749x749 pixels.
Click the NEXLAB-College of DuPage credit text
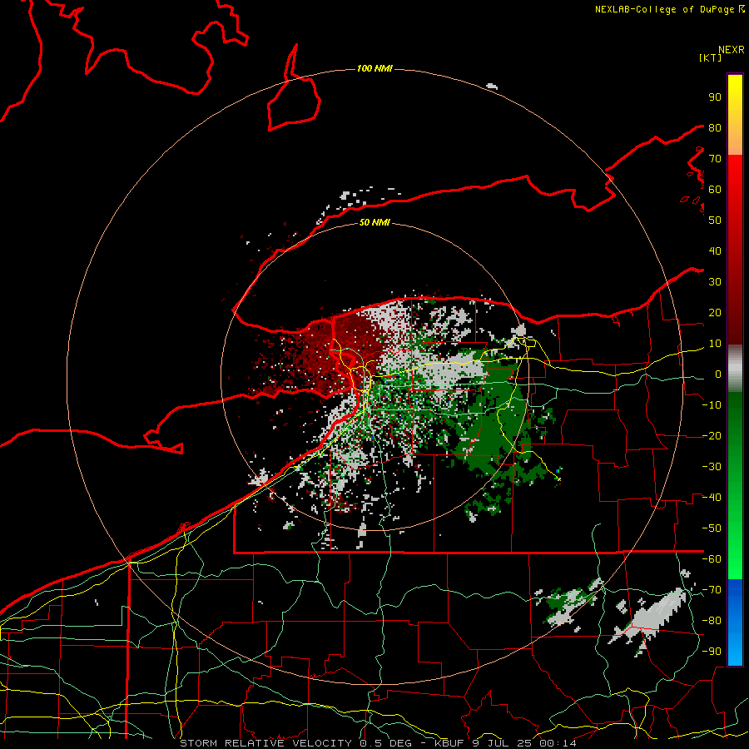(x=664, y=9)
